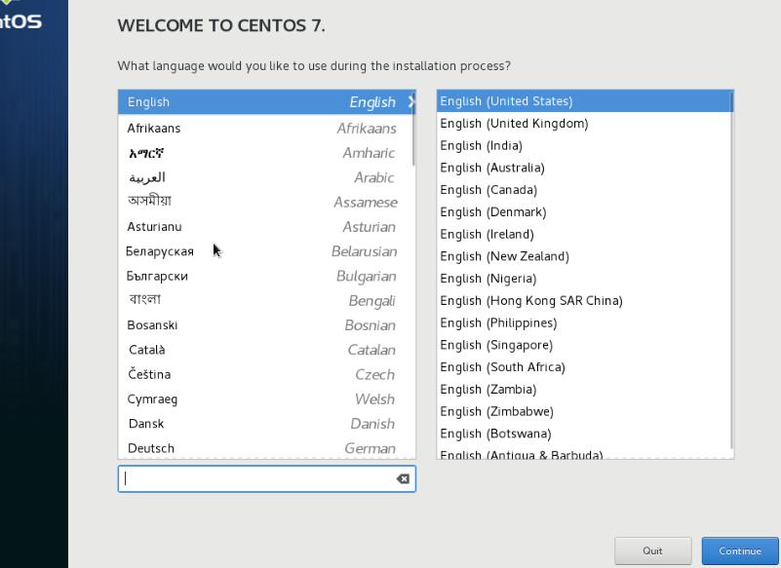Screen dimensions: 781x568
Task: Select English (Singapore) locale
Action: coord(583,345)
